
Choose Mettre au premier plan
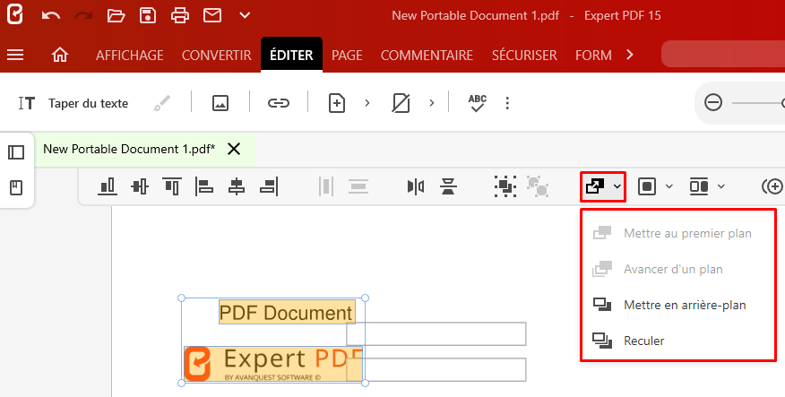pos(677,233)
